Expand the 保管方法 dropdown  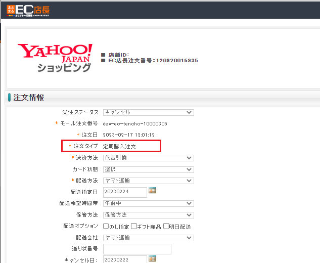[148, 214]
